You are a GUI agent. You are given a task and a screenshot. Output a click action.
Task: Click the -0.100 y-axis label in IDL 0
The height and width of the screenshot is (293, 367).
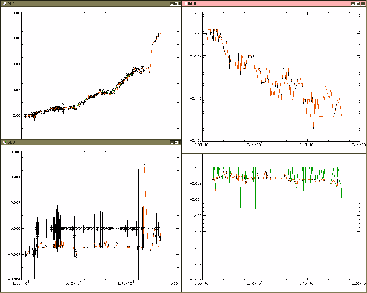click(x=195, y=77)
